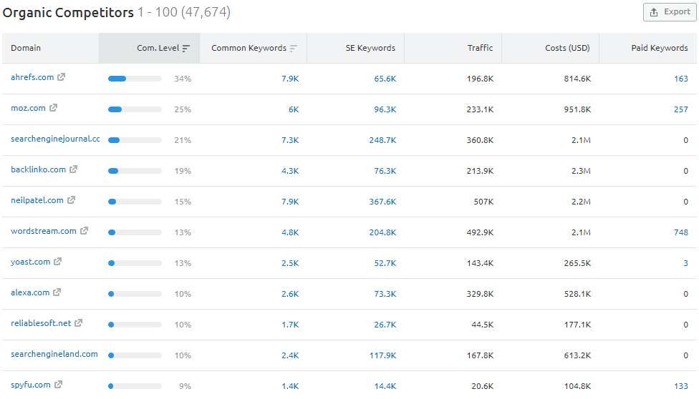Open searchengineland.com SE keywords 117.9K

383,355
